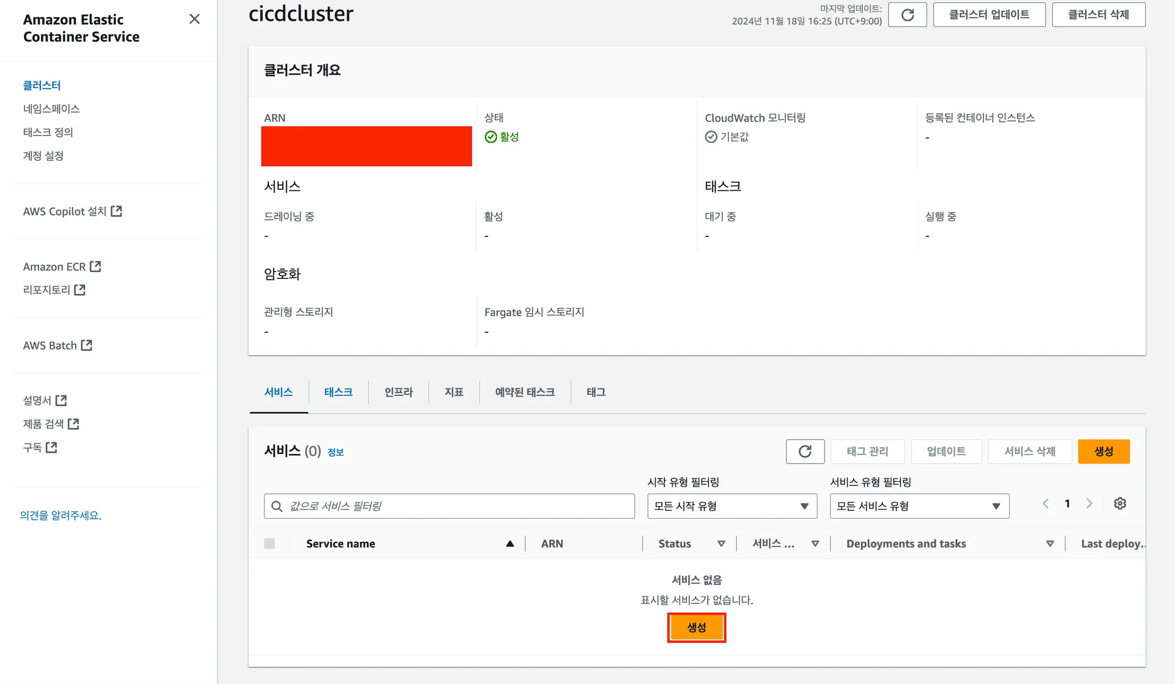Refresh the cluster details at top

tap(907, 14)
